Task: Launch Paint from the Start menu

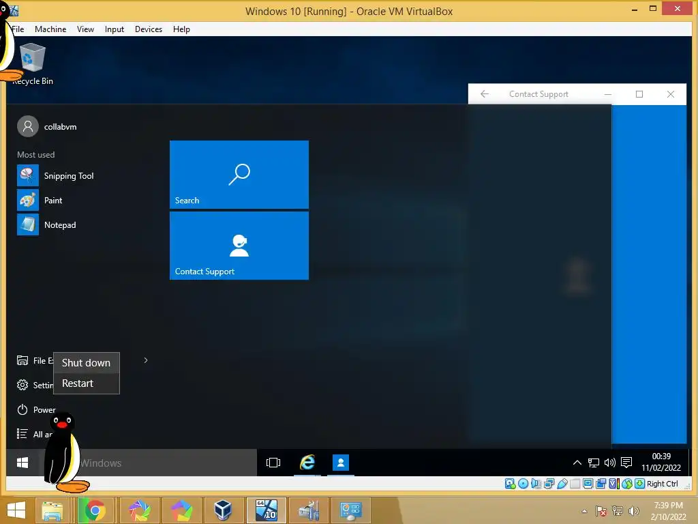Action: coord(40,200)
